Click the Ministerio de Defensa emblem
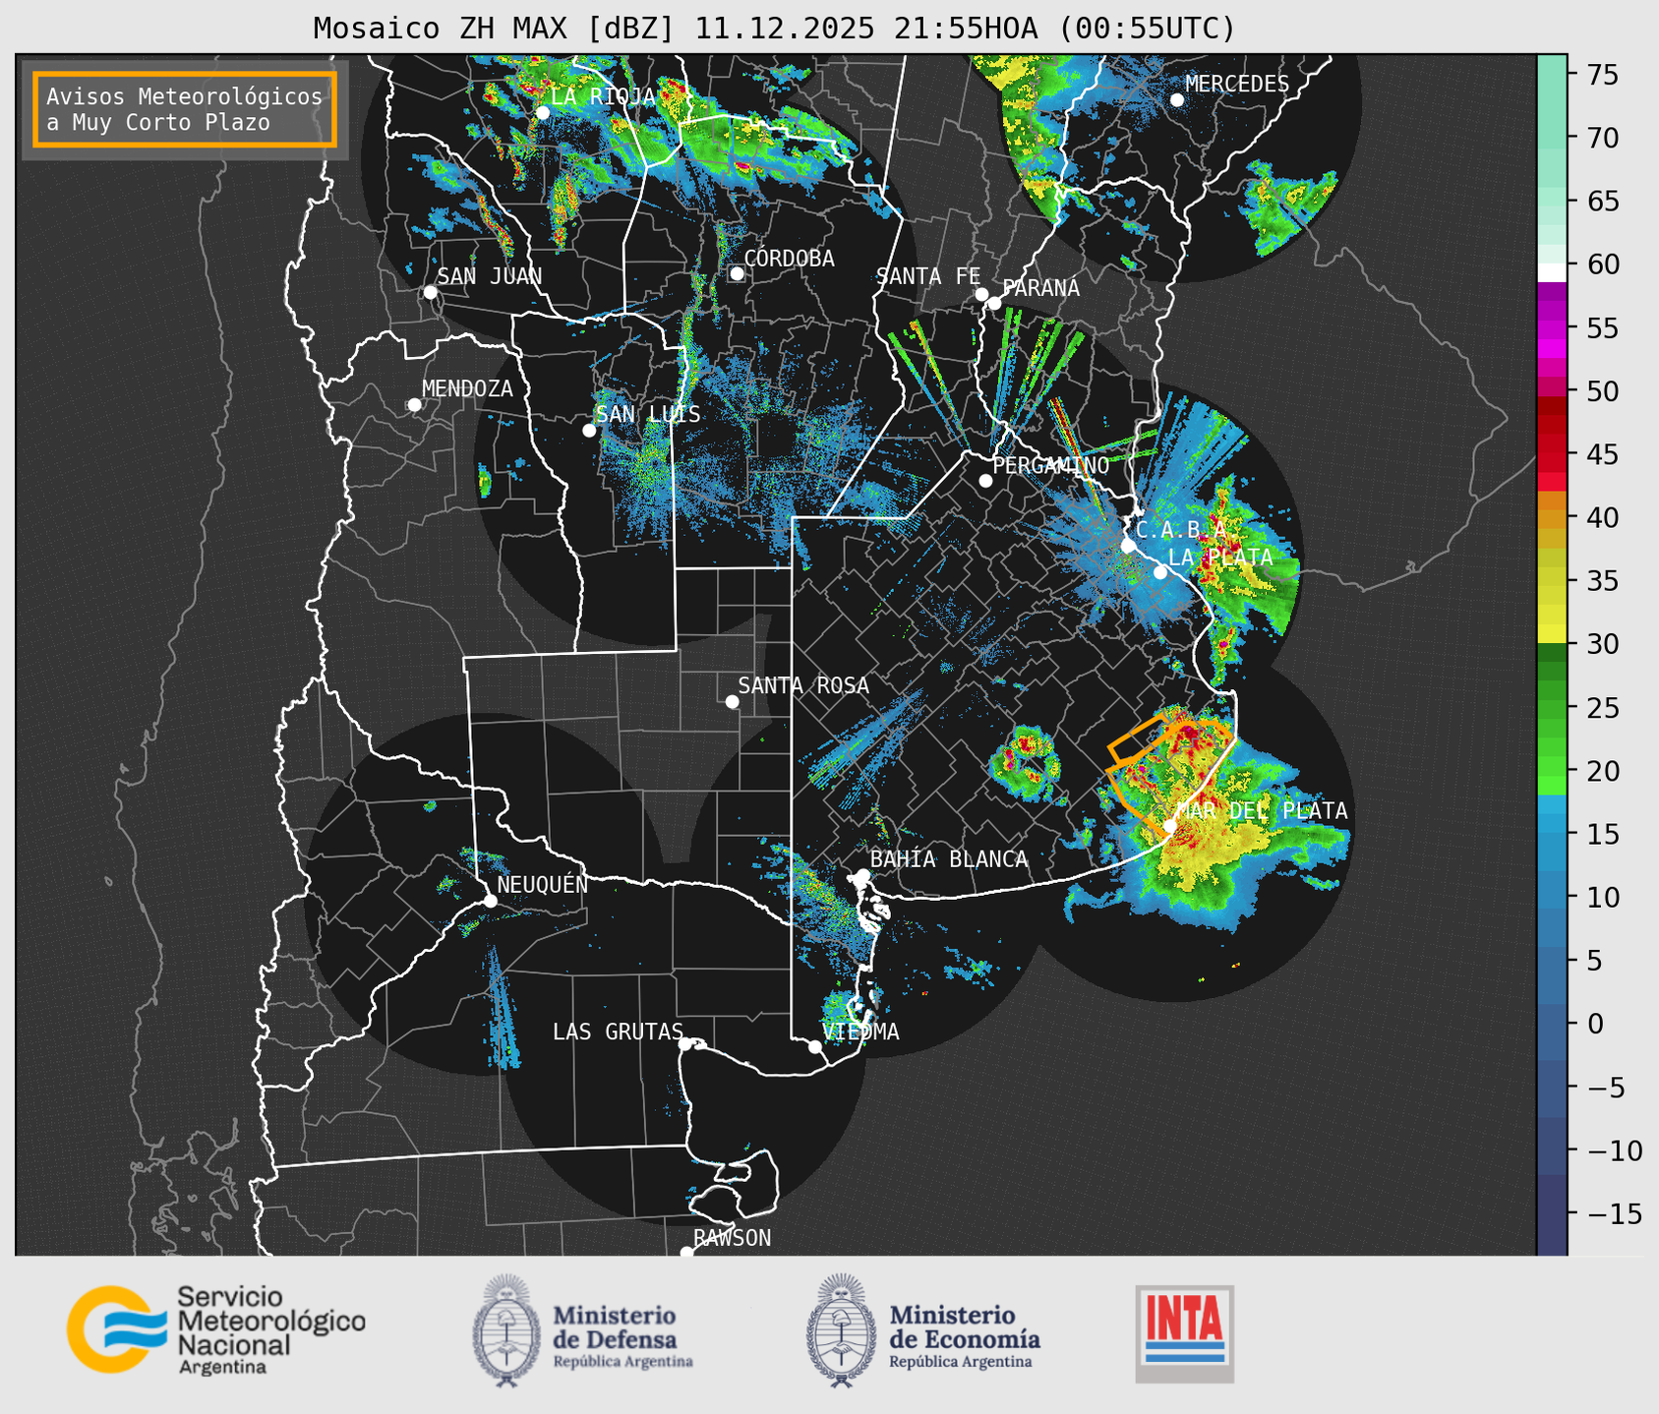 point(506,1331)
